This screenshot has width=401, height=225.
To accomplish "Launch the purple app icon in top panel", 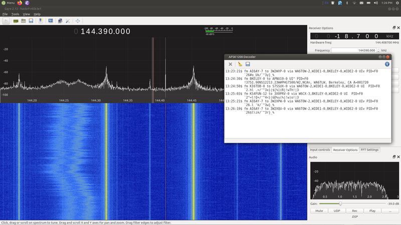I will pyautogui.click(x=27, y=3).
